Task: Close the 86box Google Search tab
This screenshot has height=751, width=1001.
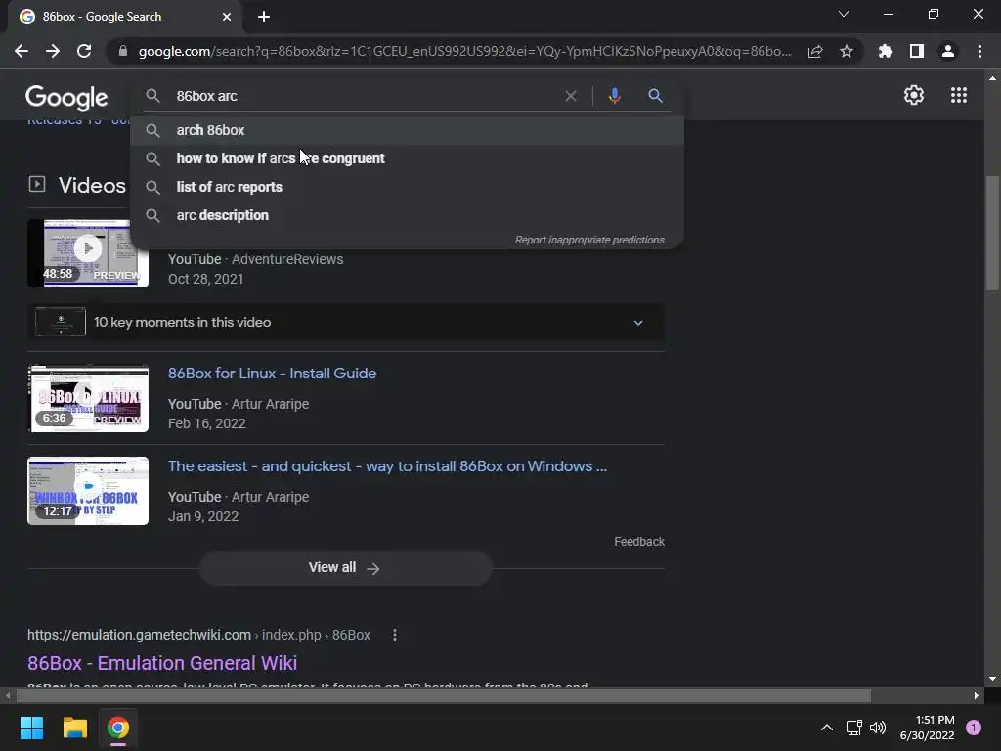Action: pyautogui.click(x=227, y=17)
